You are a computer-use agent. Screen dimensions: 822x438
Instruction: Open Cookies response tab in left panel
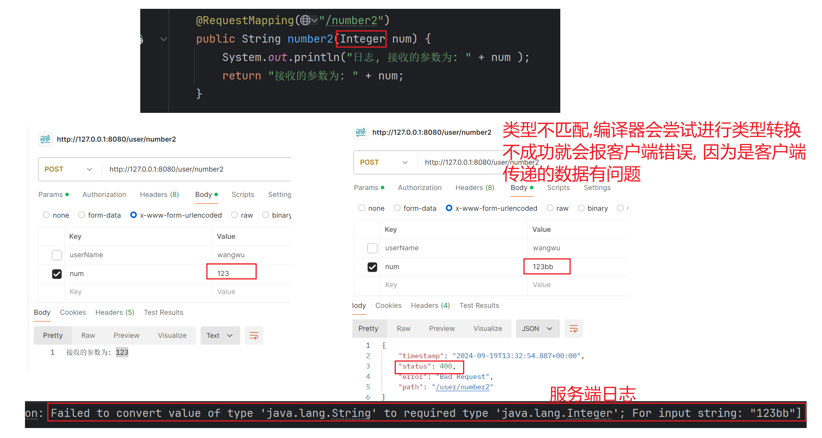pyautogui.click(x=73, y=312)
